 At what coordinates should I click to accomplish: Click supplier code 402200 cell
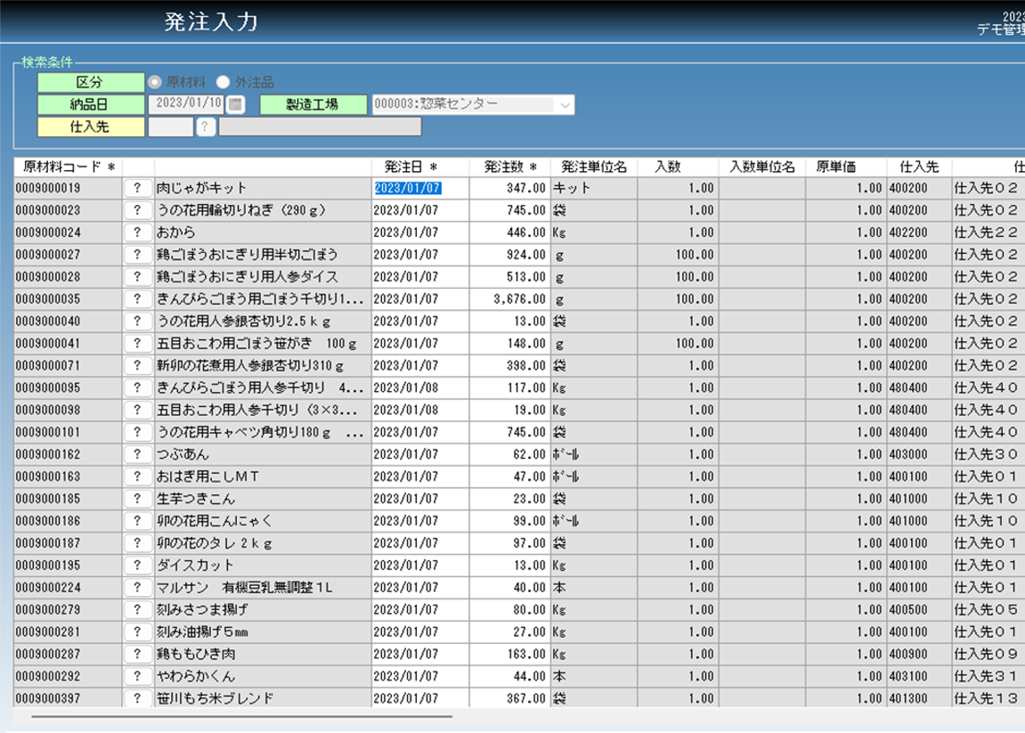click(919, 232)
